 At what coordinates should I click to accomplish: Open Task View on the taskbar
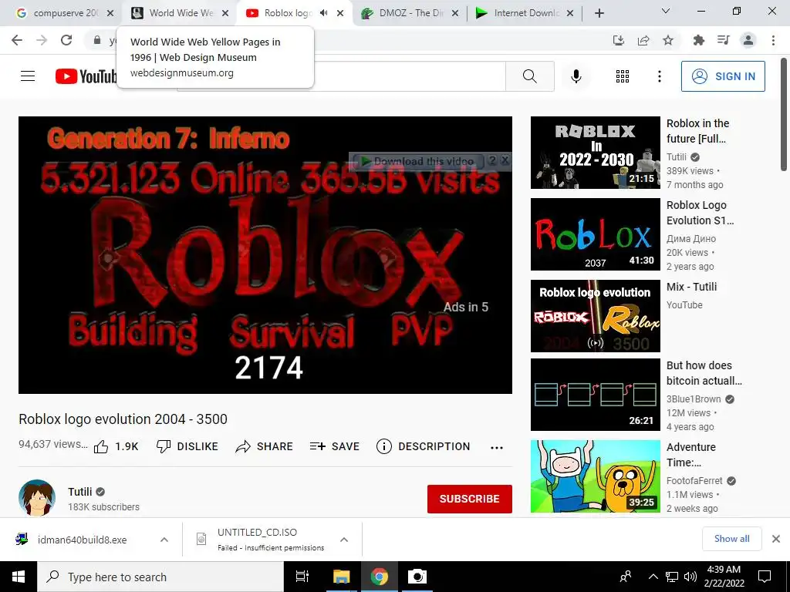pos(302,577)
